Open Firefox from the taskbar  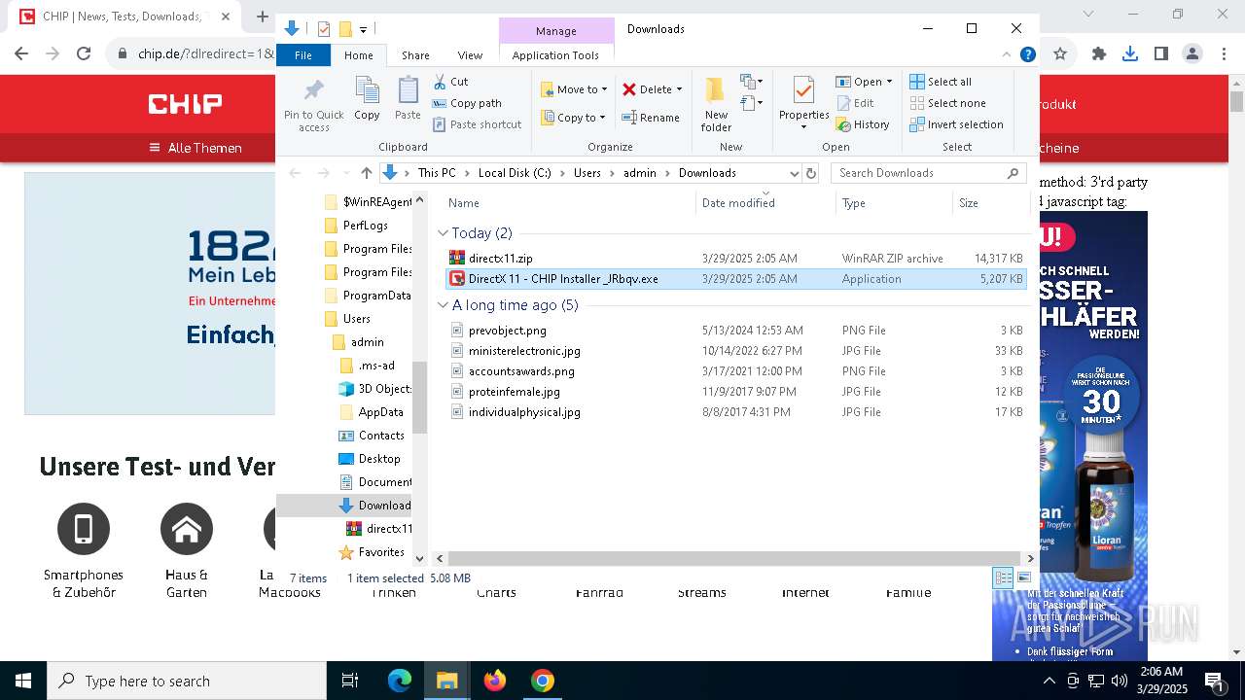(495, 681)
